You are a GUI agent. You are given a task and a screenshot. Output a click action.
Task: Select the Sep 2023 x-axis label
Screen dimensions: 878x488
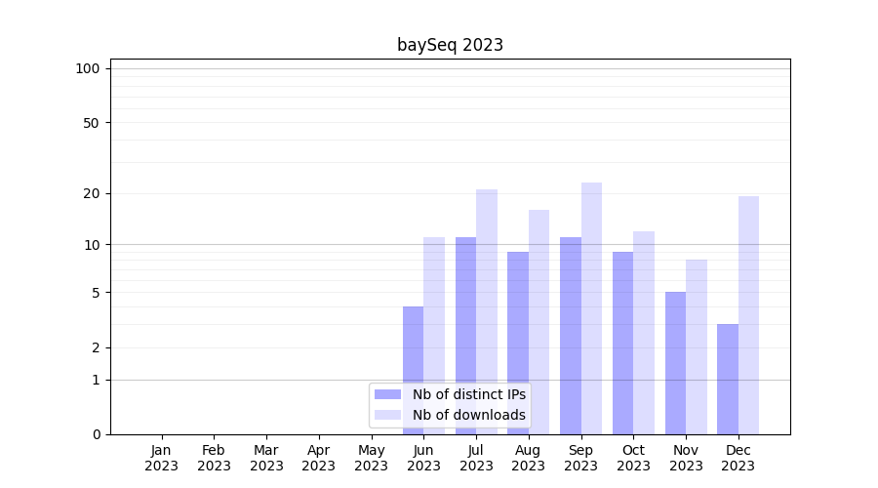point(580,458)
